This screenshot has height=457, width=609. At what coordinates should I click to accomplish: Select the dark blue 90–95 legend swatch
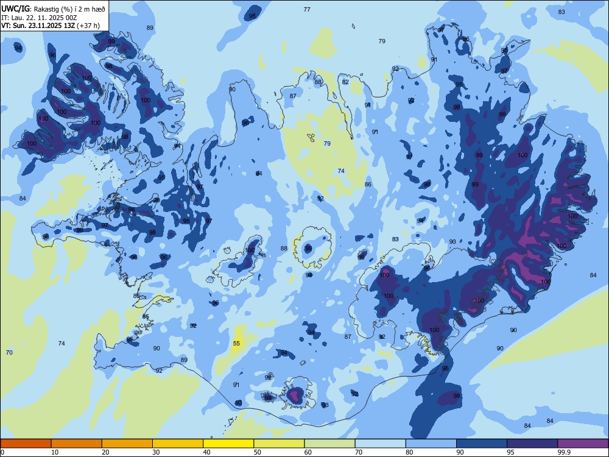[x=482, y=444]
